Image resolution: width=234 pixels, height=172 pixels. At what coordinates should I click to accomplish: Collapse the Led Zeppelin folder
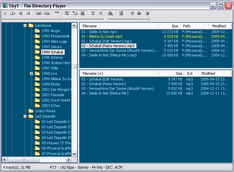25,117
